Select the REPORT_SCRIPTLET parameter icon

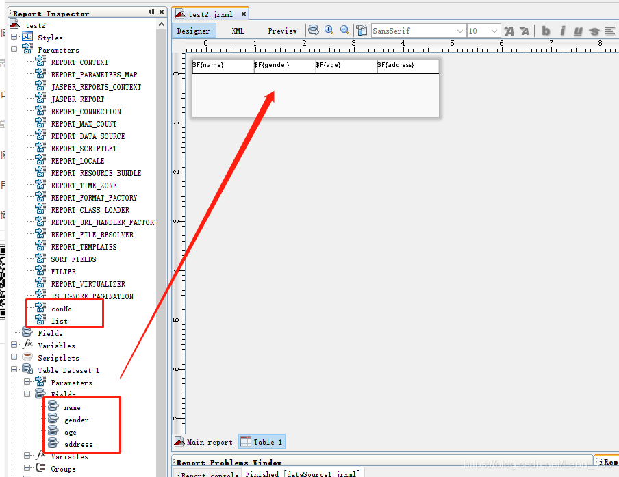tap(40, 147)
